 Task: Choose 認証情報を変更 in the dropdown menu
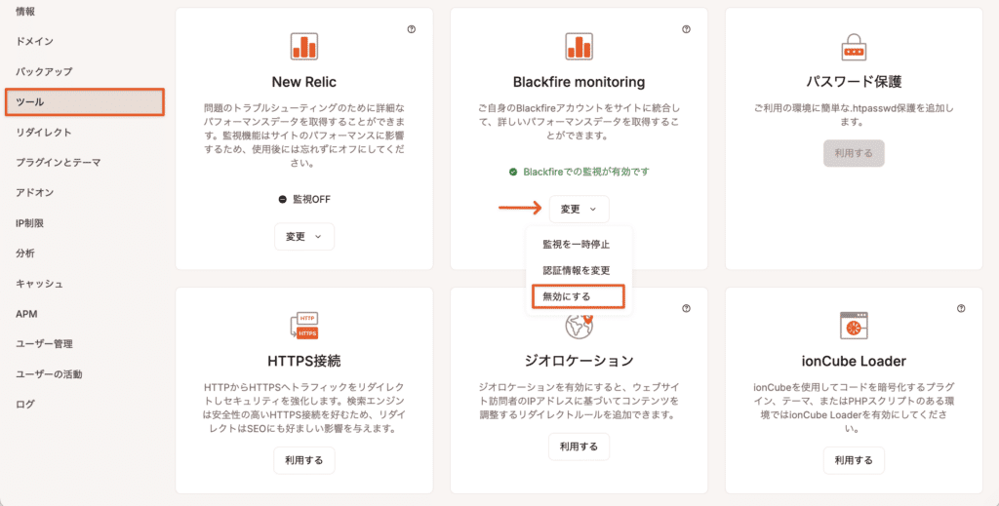coord(577,270)
